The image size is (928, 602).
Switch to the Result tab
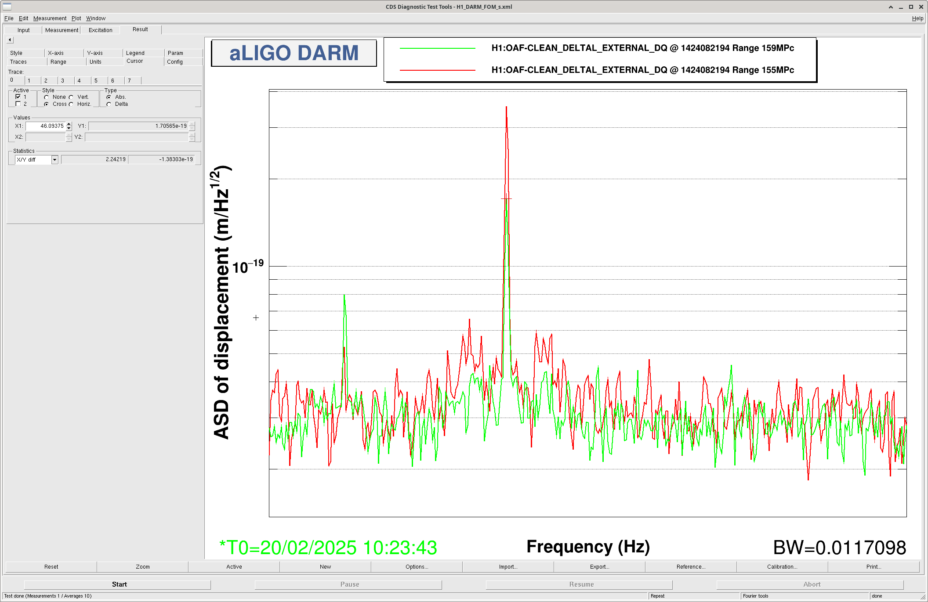click(140, 29)
